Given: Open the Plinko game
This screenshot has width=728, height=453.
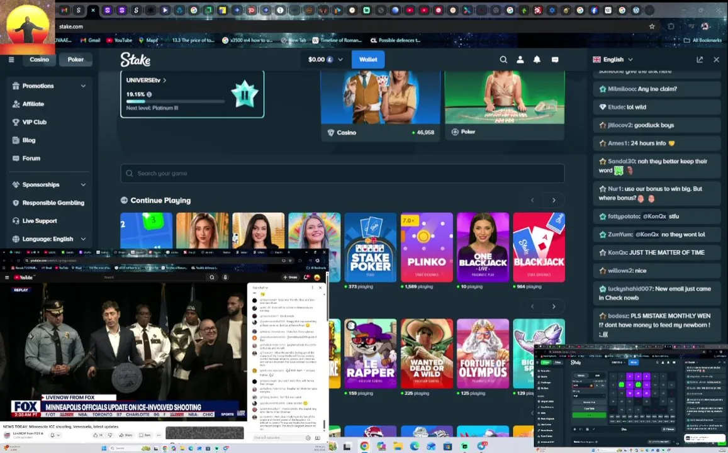Looking at the screenshot, I should (x=427, y=247).
